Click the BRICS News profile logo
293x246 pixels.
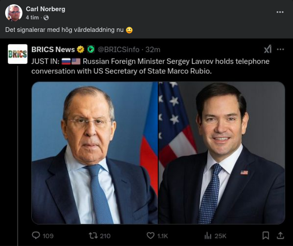18,54
